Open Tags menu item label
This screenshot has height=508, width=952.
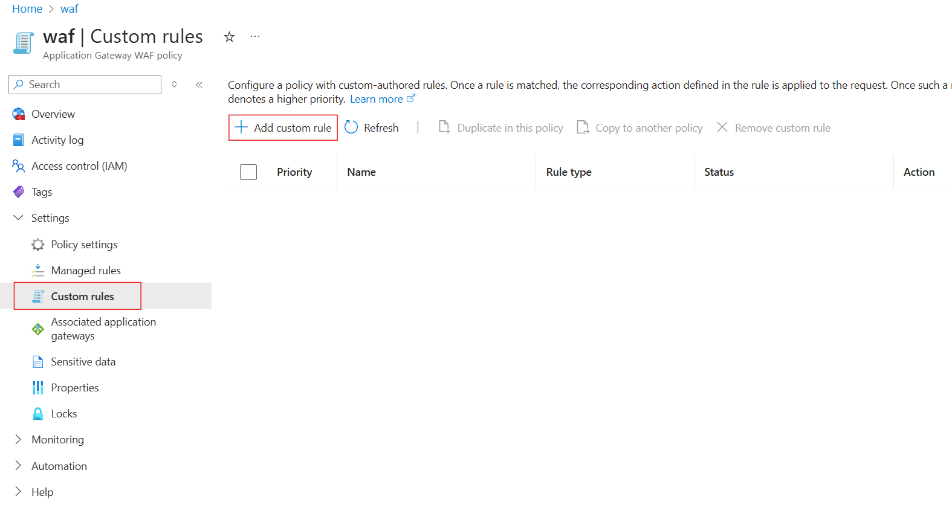[x=42, y=192]
